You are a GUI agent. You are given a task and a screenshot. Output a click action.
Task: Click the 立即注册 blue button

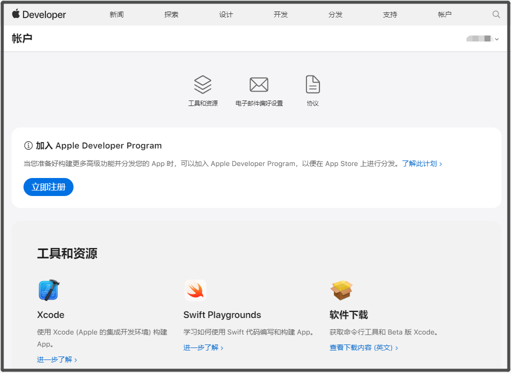pyautogui.click(x=48, y=186)
